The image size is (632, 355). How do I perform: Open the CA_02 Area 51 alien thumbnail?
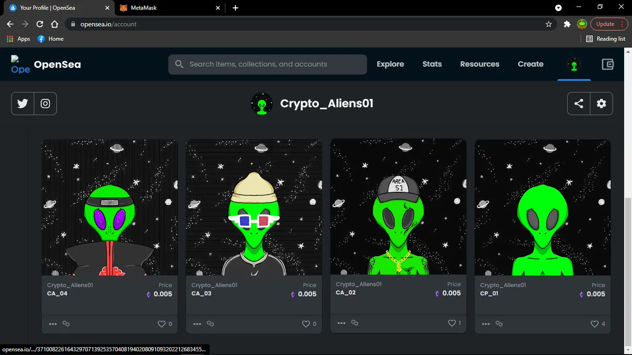tap(398, 207)
